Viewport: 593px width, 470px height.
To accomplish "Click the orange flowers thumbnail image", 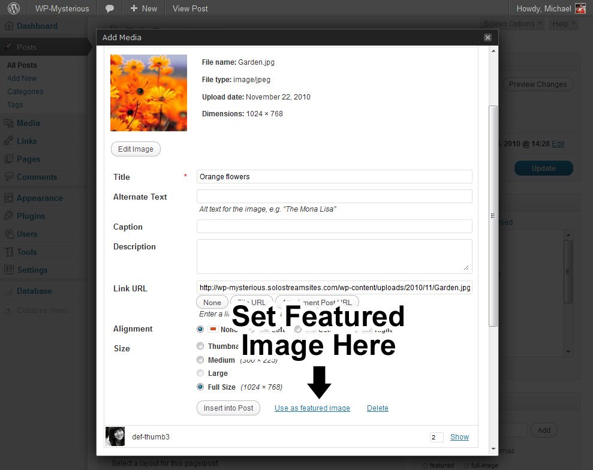I will pyautogui.click(x=149, y=93).
